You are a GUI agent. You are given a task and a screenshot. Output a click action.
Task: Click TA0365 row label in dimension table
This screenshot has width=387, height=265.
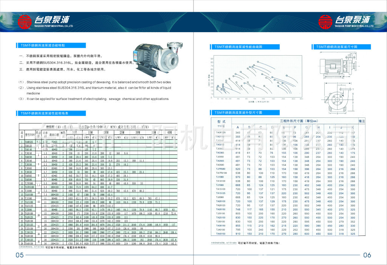pyautogui.click(x=220, y=153)
